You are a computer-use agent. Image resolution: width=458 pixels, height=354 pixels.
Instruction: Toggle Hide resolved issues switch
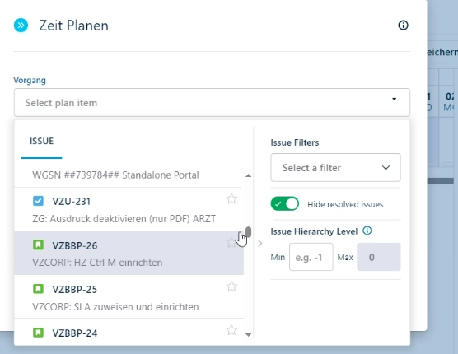point(285,203)
